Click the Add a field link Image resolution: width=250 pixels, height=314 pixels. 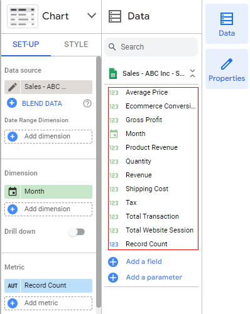tap(144, 261)
